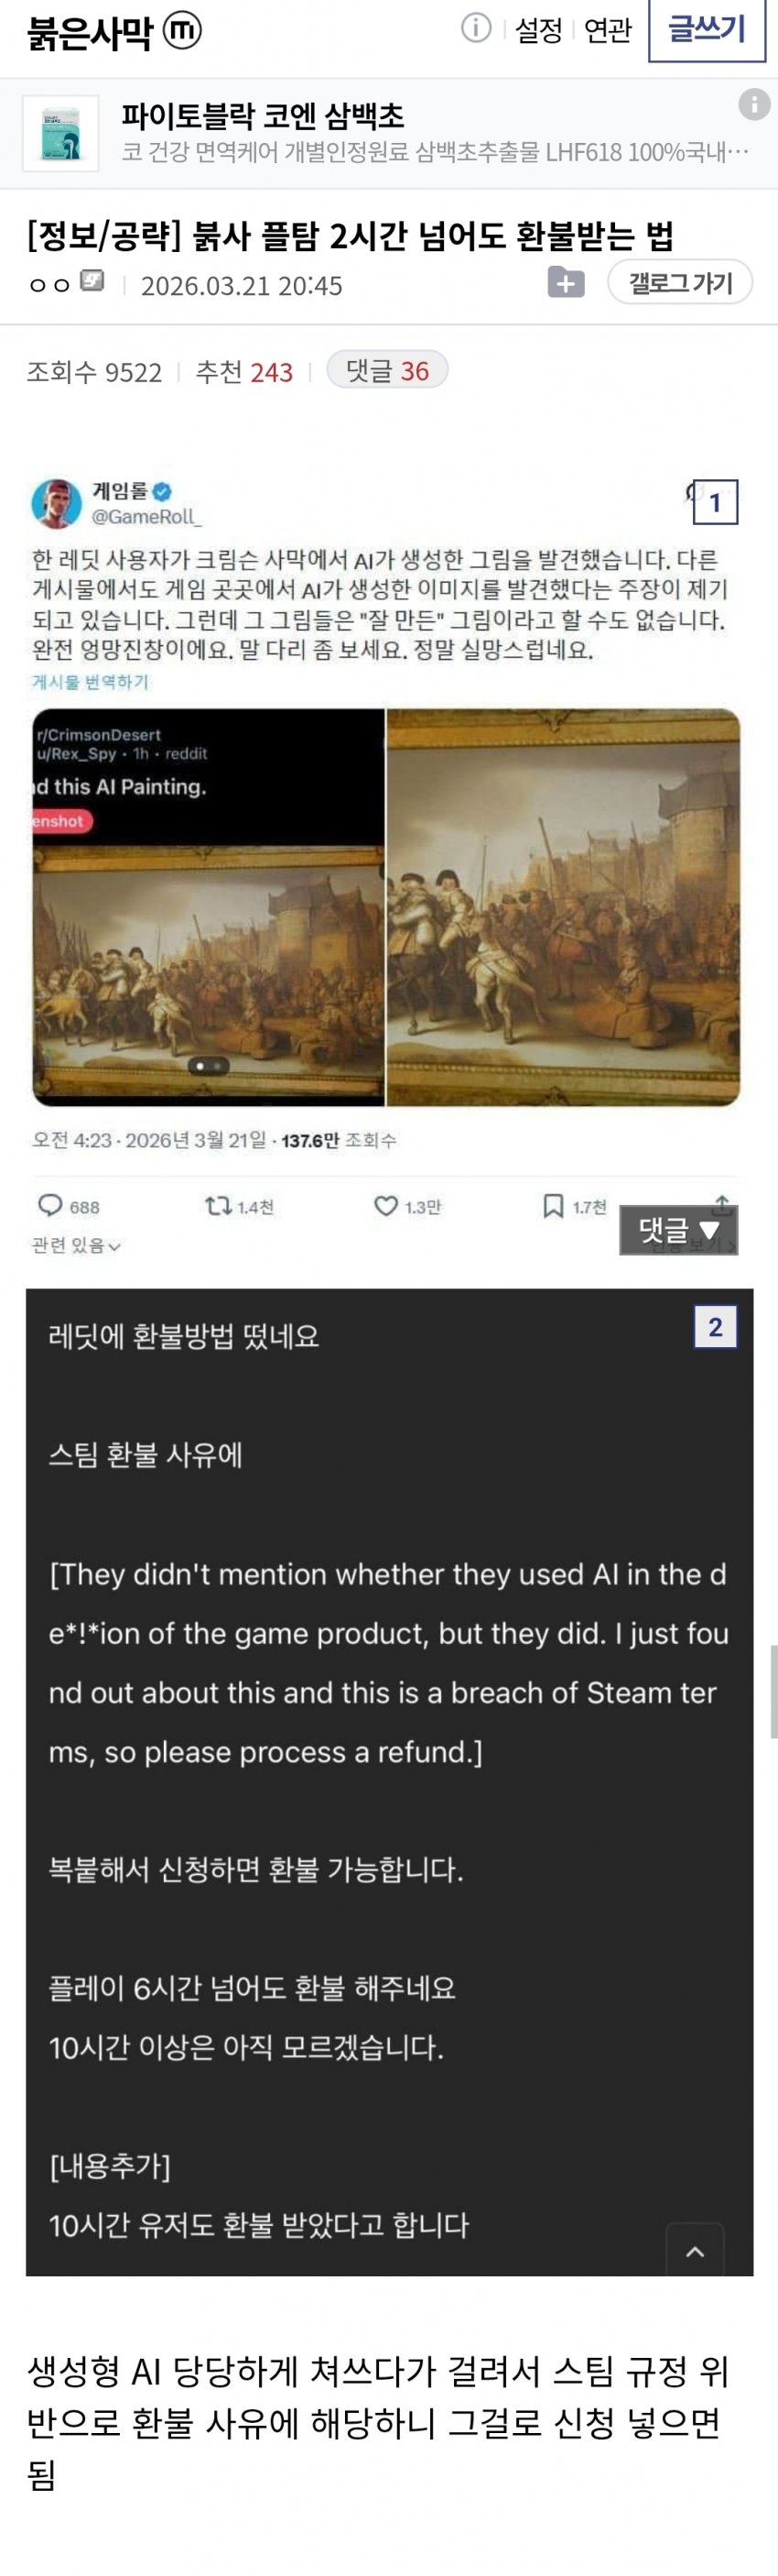Image resolution: width=778 pixels, height=2576 pixels.
Task: Click the ad info icon on banner
Action: pyautogui.click(x=754, y=104)
